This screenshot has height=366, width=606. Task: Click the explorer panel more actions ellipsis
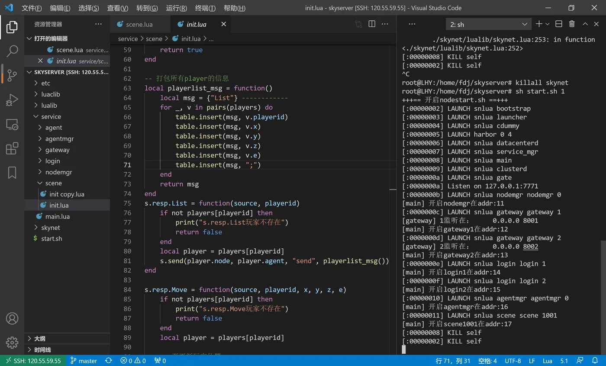click(x=98, y=24)
